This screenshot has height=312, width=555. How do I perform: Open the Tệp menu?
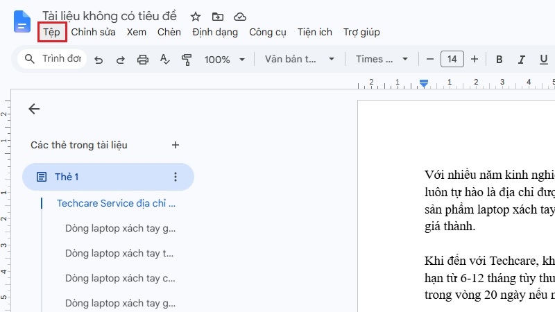pyautogui.click(x=51, y=32)
